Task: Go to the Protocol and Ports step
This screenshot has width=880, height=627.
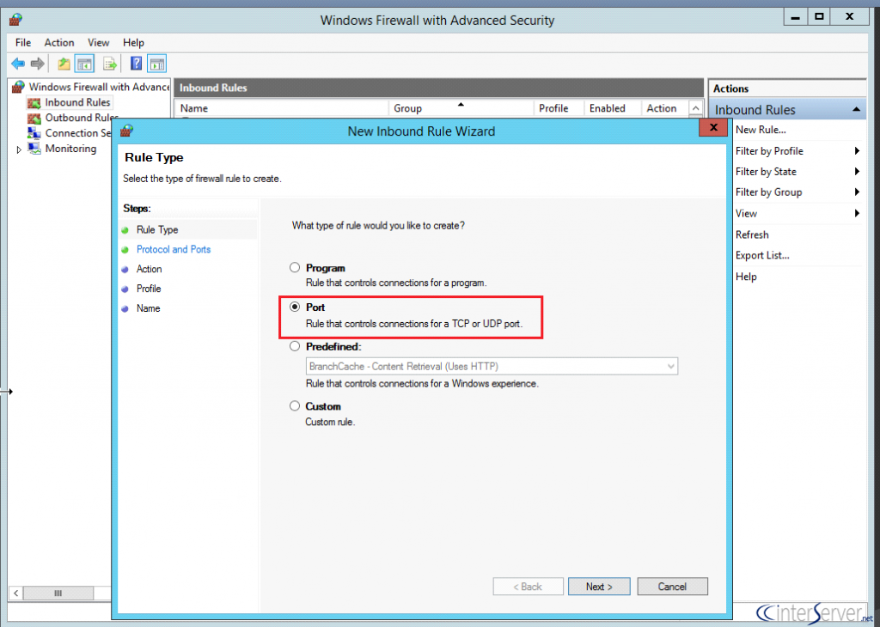Action: [x=174, y=250]
